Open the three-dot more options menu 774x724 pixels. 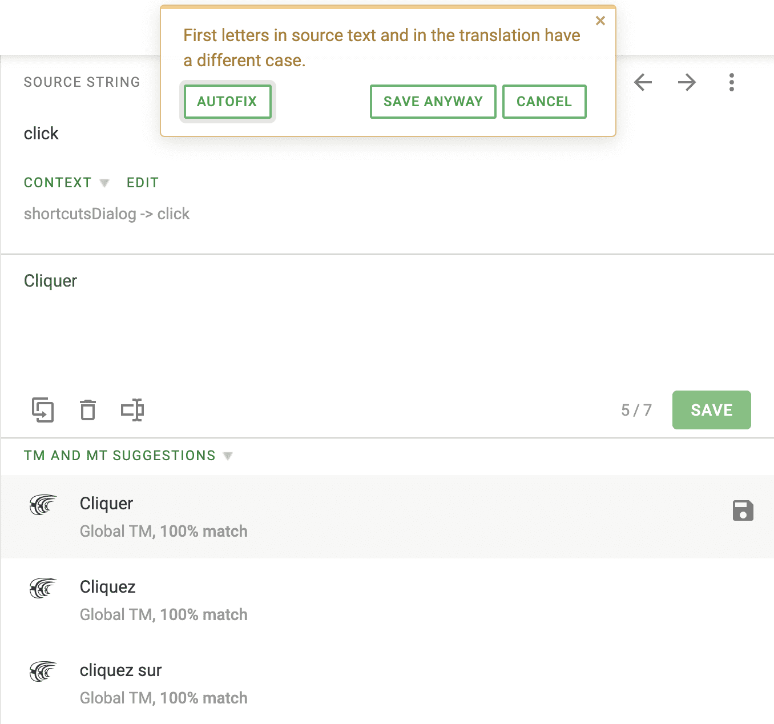731,82
